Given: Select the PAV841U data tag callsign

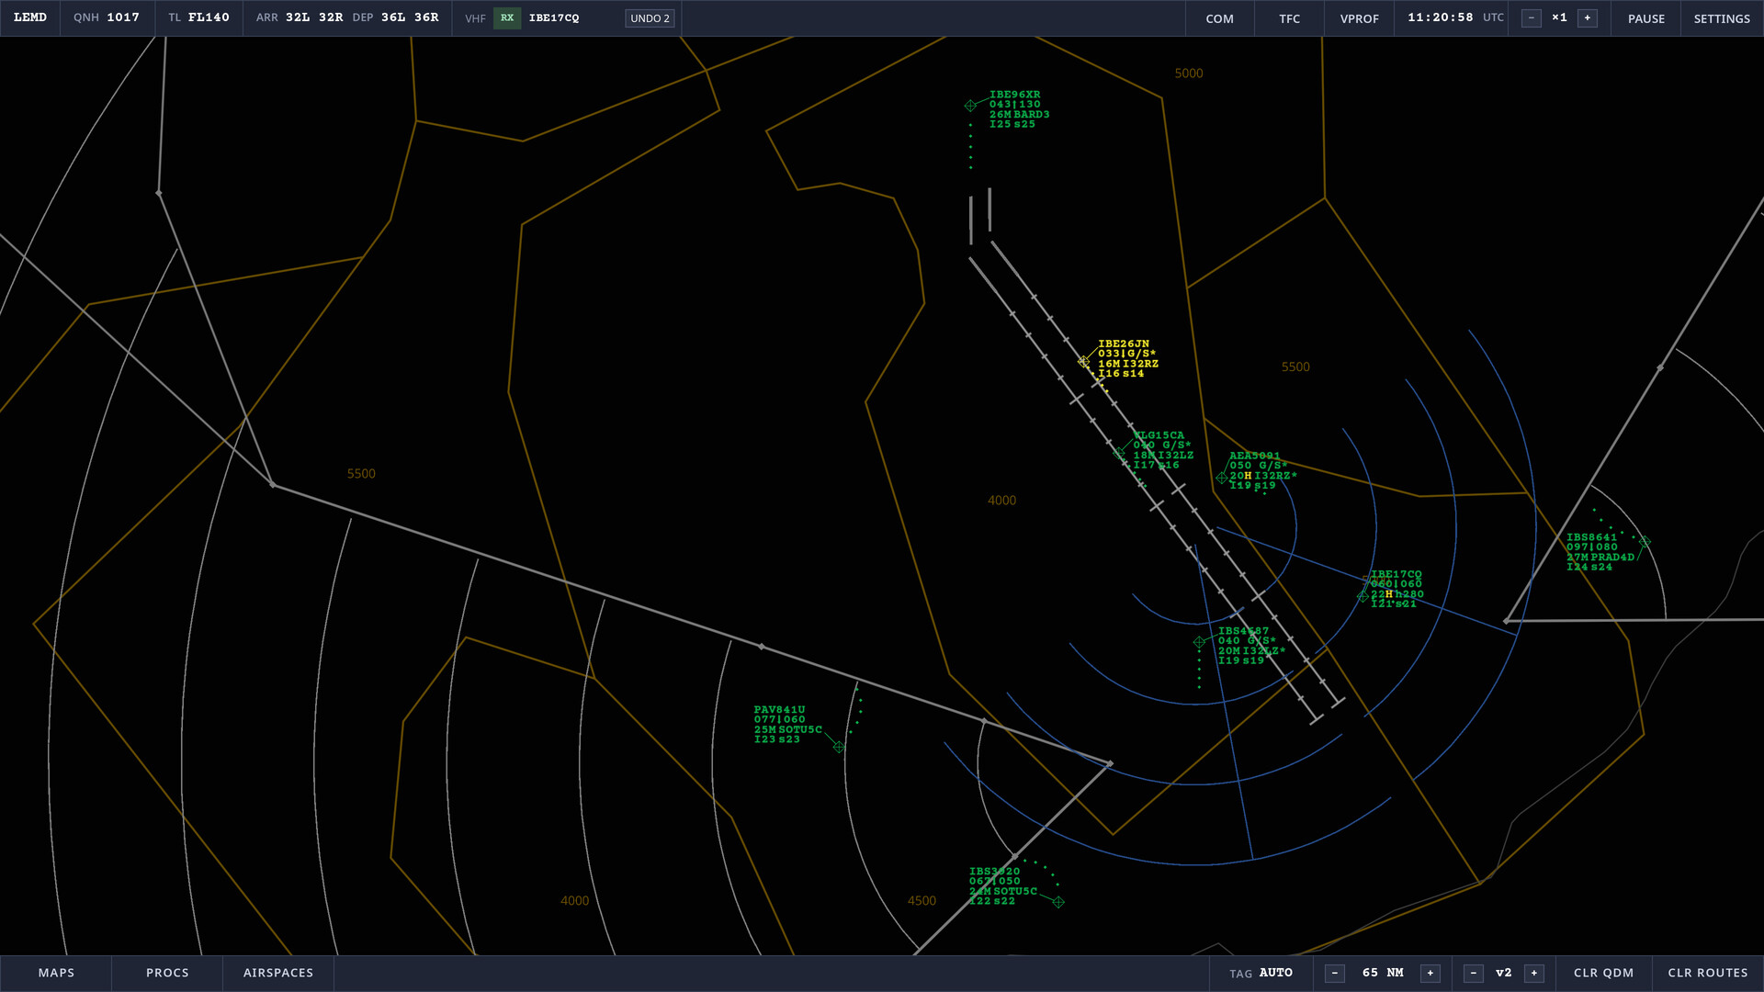Looking at the screenshot, I should pos(779,710).
